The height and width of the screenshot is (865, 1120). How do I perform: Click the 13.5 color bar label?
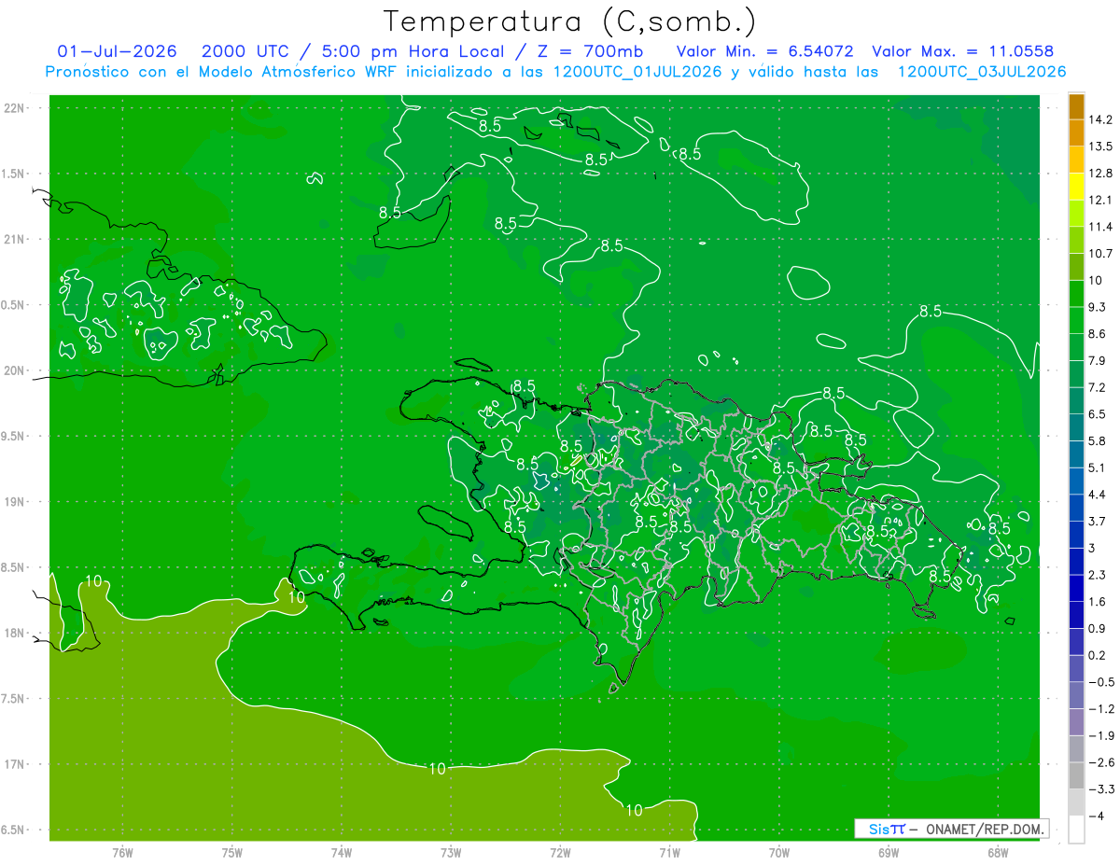(1100, 146)
